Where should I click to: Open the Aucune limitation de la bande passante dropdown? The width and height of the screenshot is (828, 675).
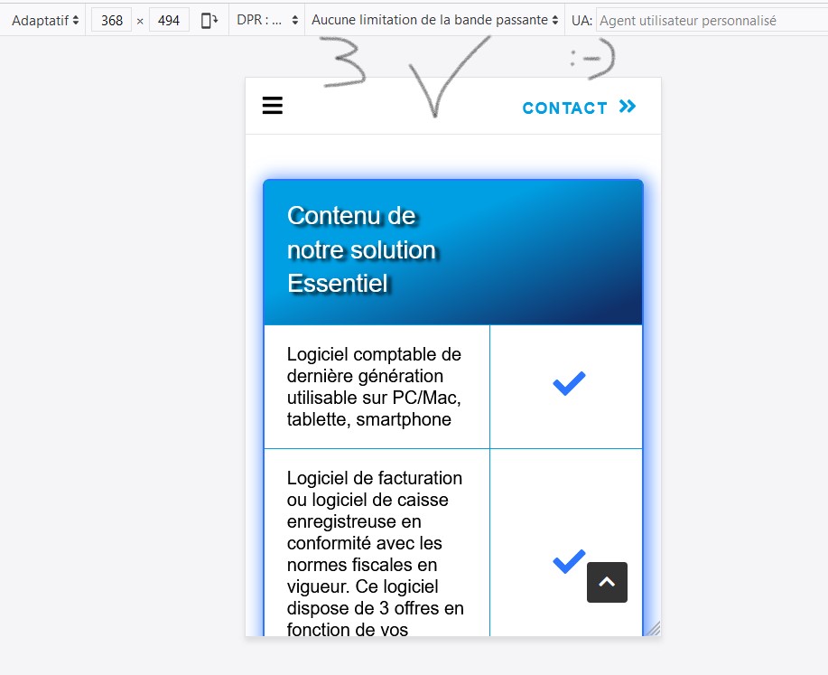(x=434, y=20)
